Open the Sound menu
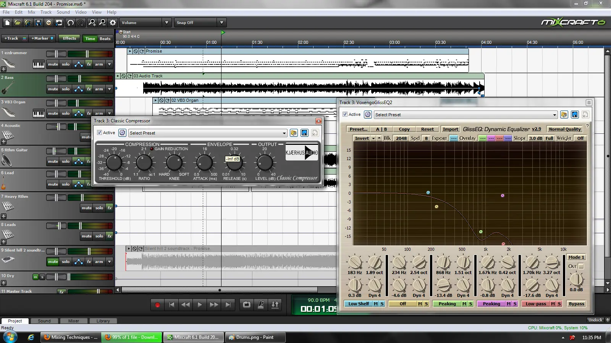The width and height of the screenshot is (611, 343). pos(63,12)
